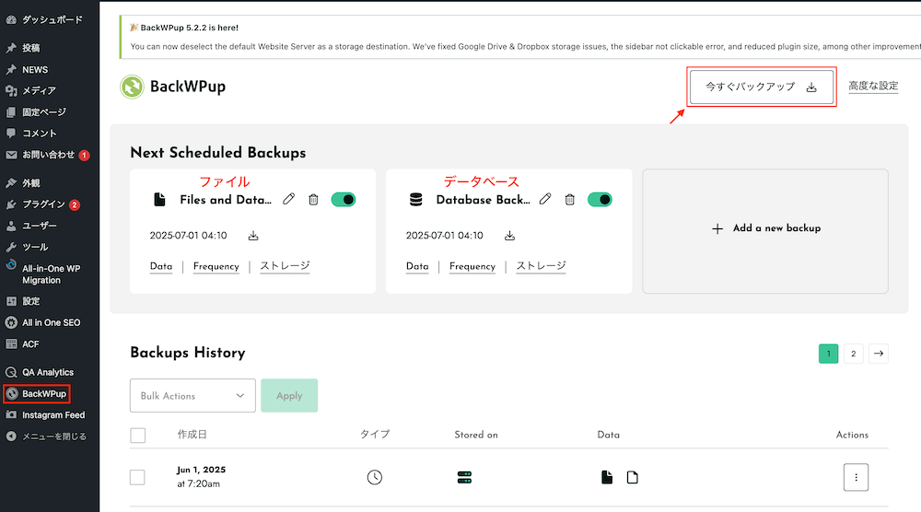Click the プラグイン plug icon
The height and width of the screenshot is (512, 921).
[x=11, y=204]
